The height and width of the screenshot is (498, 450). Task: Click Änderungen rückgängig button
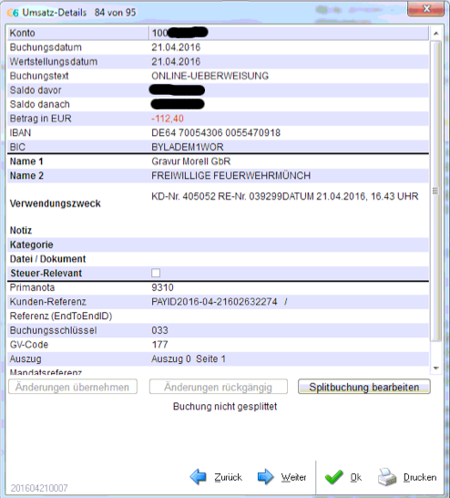pos(219,387)
